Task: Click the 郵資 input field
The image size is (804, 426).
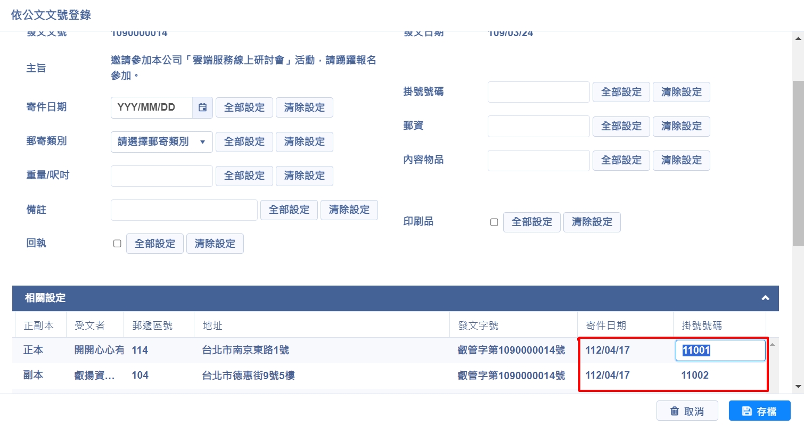Action: 538,126
